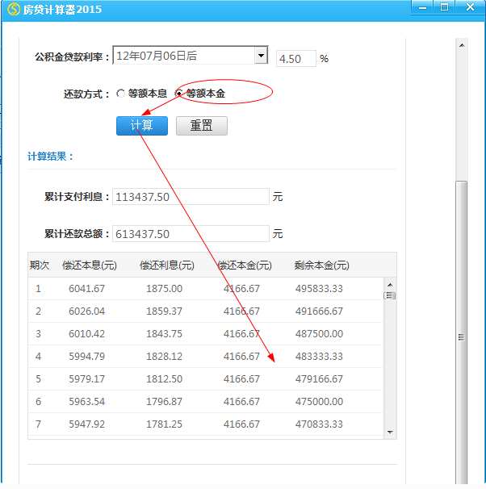The image size is (486, 489).
Task: Select the cell 1781.25
Action: [x=165, y=424]
